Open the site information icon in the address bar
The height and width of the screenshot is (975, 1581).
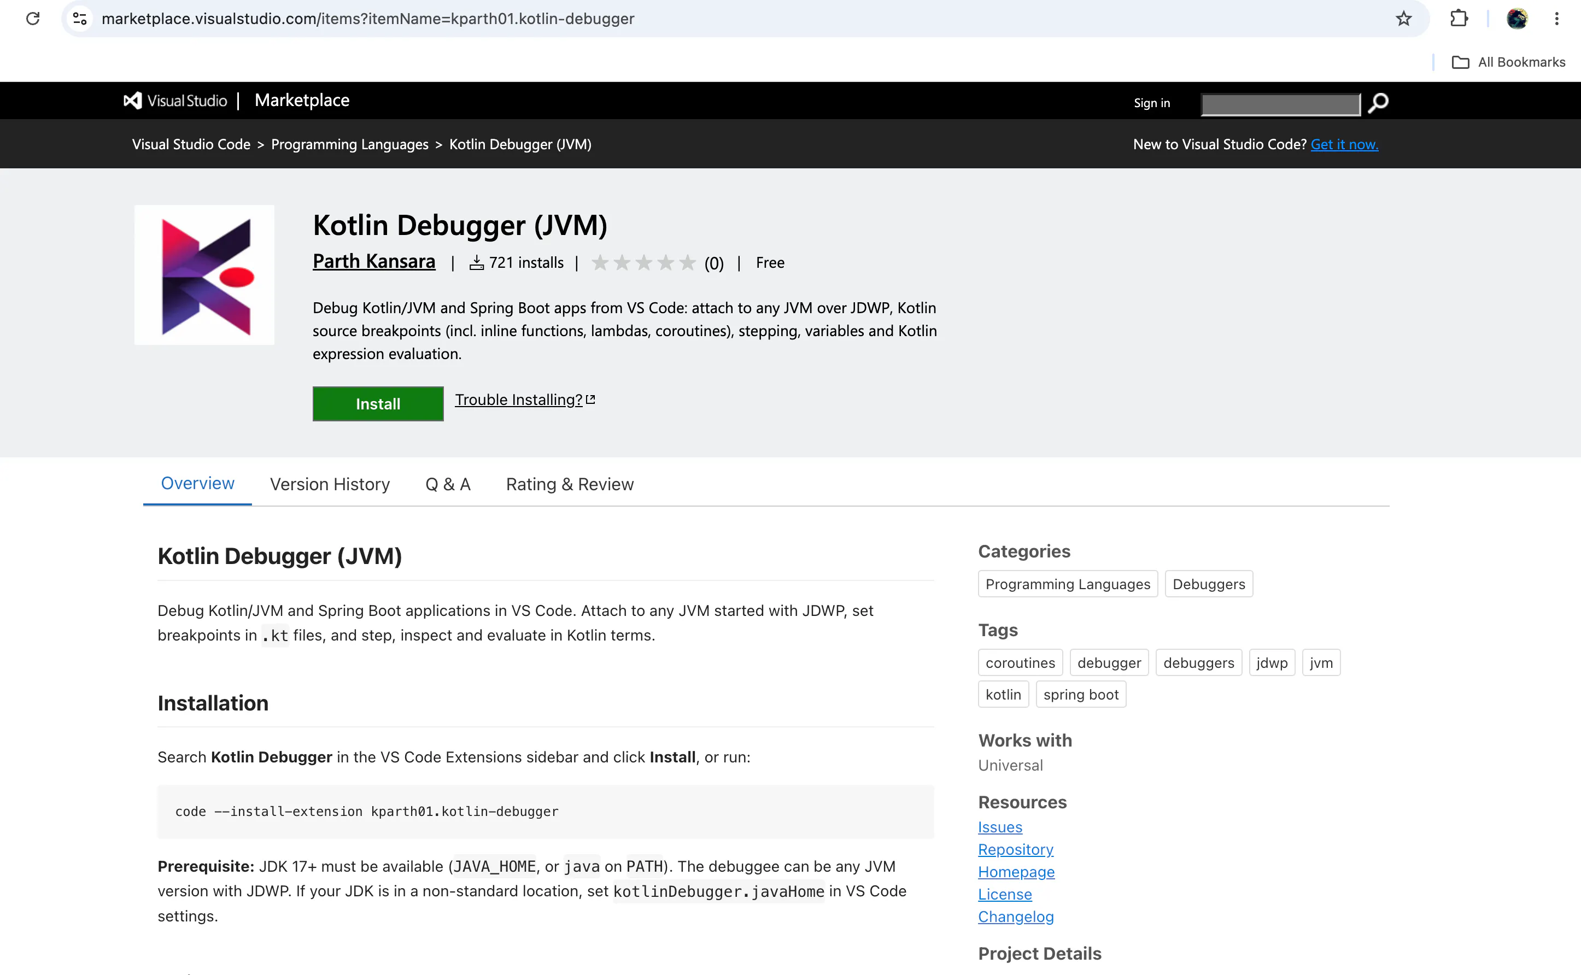[80, 19]
